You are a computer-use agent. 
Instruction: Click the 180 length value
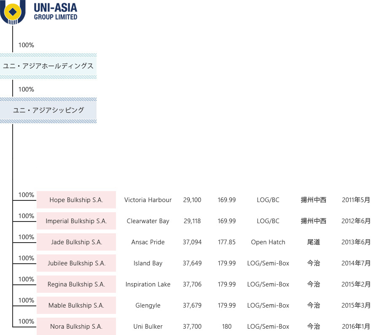tap(227, 326)
